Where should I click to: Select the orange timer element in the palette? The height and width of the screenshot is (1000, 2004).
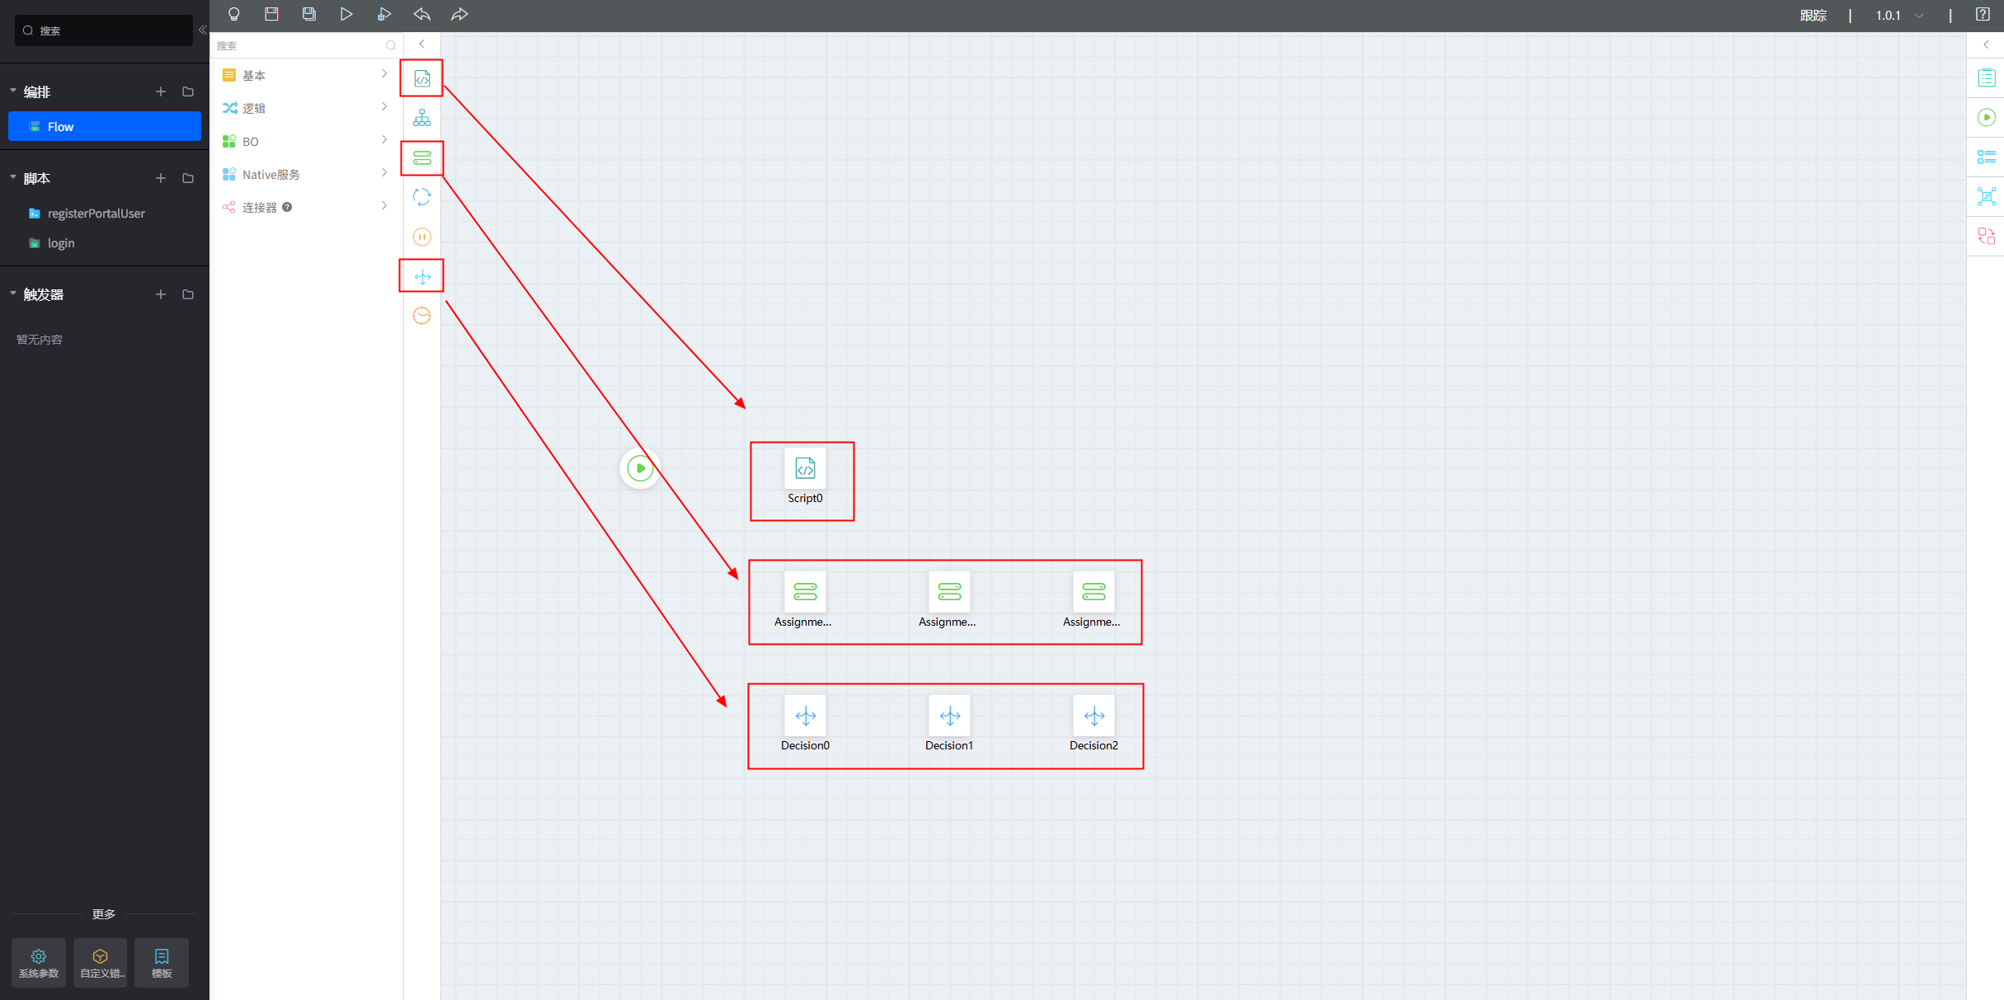coord(422,316)
